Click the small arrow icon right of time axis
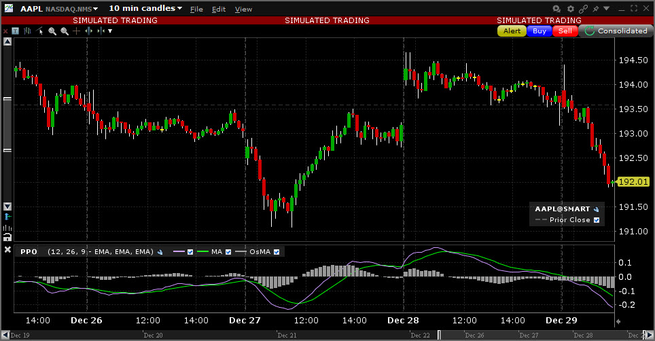The height and width of the screenshot is (341, 655). pos(619,321)
